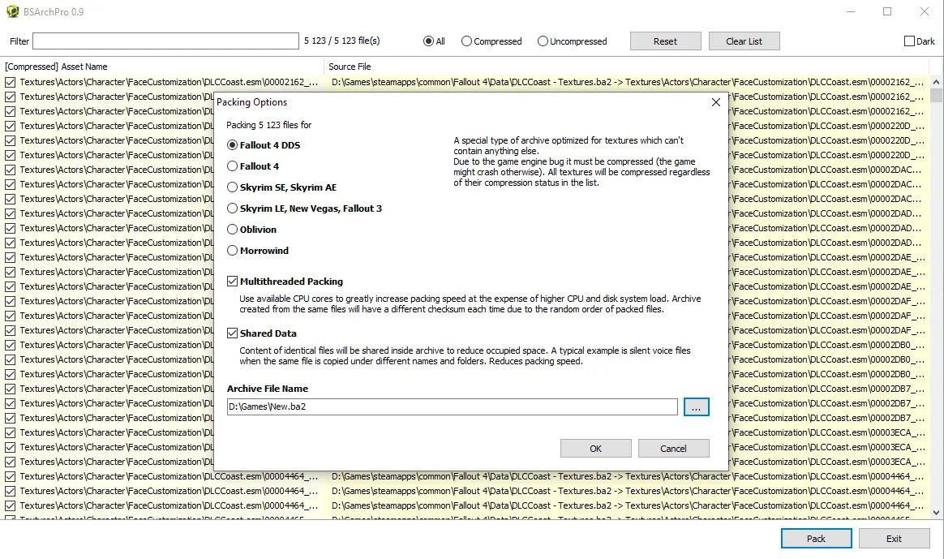Choose the plain Fallout 4 archive format
The image size is (944, 559).
coord(233,166)
